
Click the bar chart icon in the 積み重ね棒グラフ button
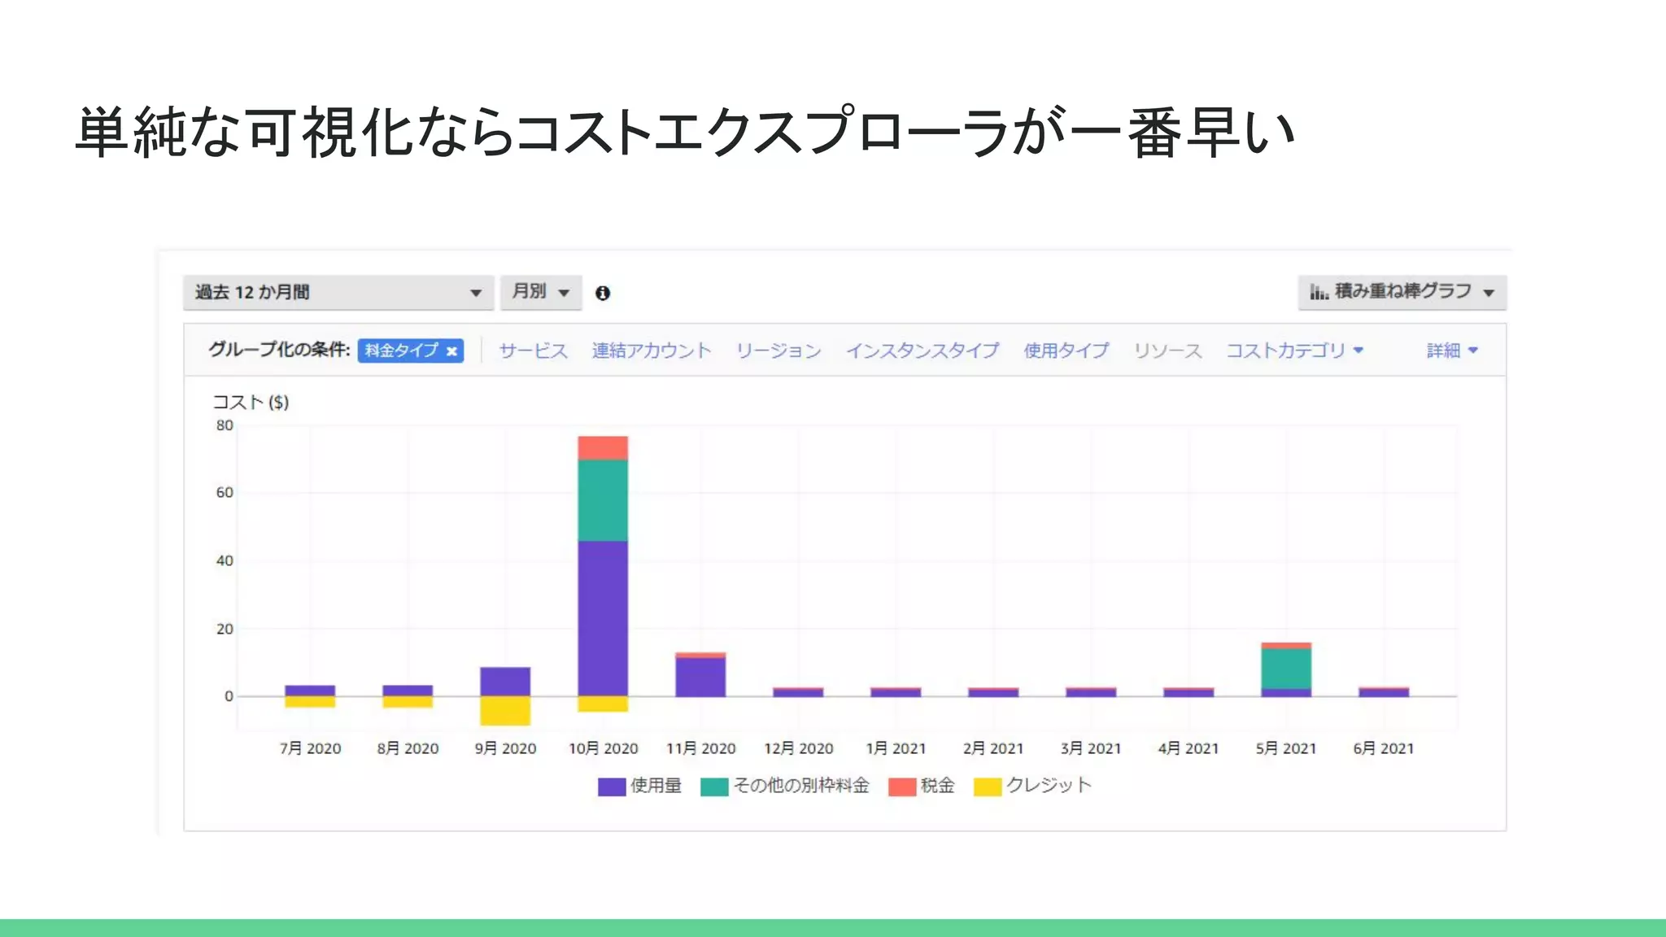[1319, 291]
